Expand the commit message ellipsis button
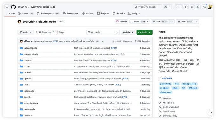The height and width of the screenshot is (120, 216). 98,41
